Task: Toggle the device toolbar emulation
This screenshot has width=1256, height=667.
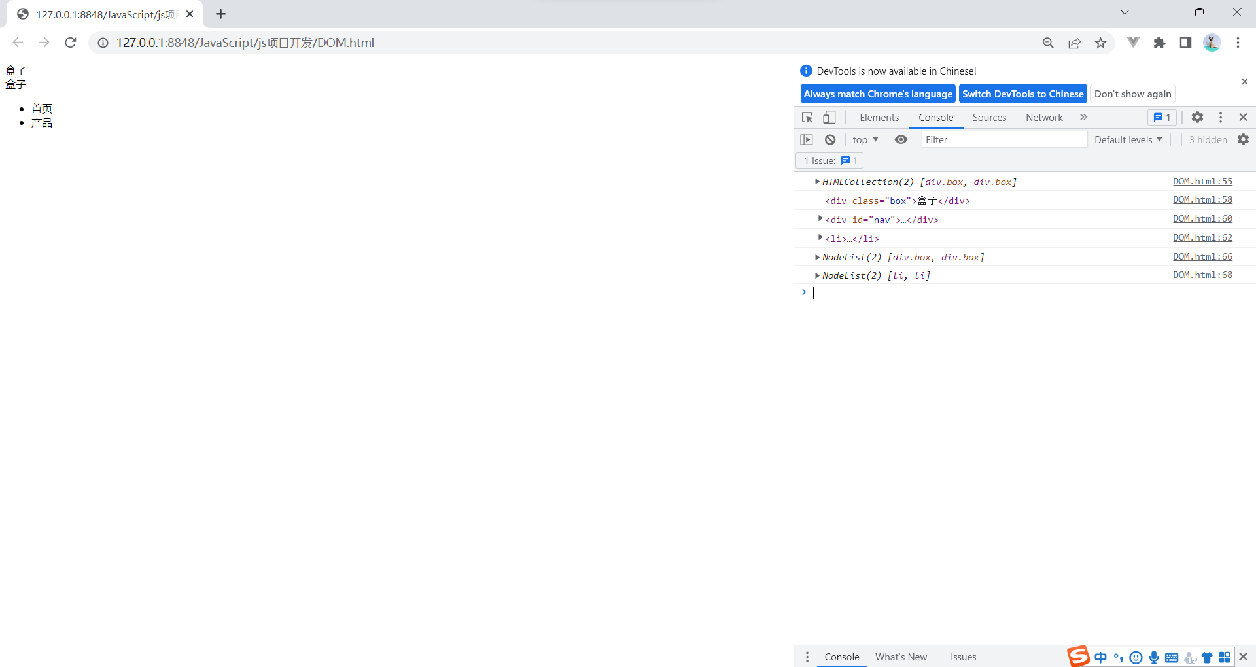Action: point(829,117)
